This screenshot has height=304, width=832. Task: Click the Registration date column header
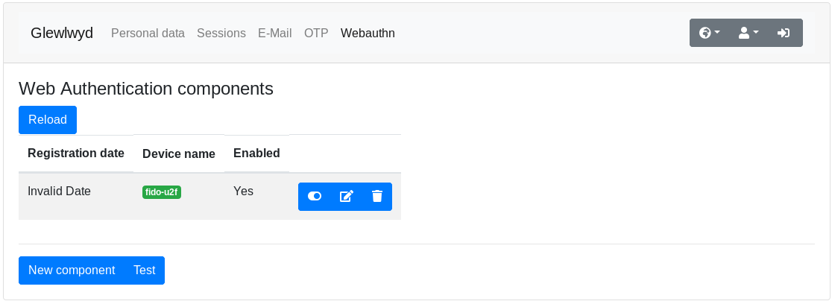76,153
